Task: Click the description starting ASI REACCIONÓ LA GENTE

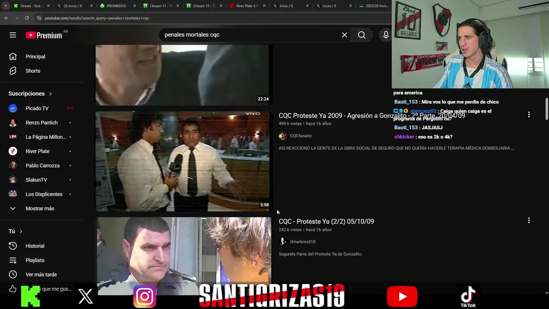Action: (x=396, y=148)
